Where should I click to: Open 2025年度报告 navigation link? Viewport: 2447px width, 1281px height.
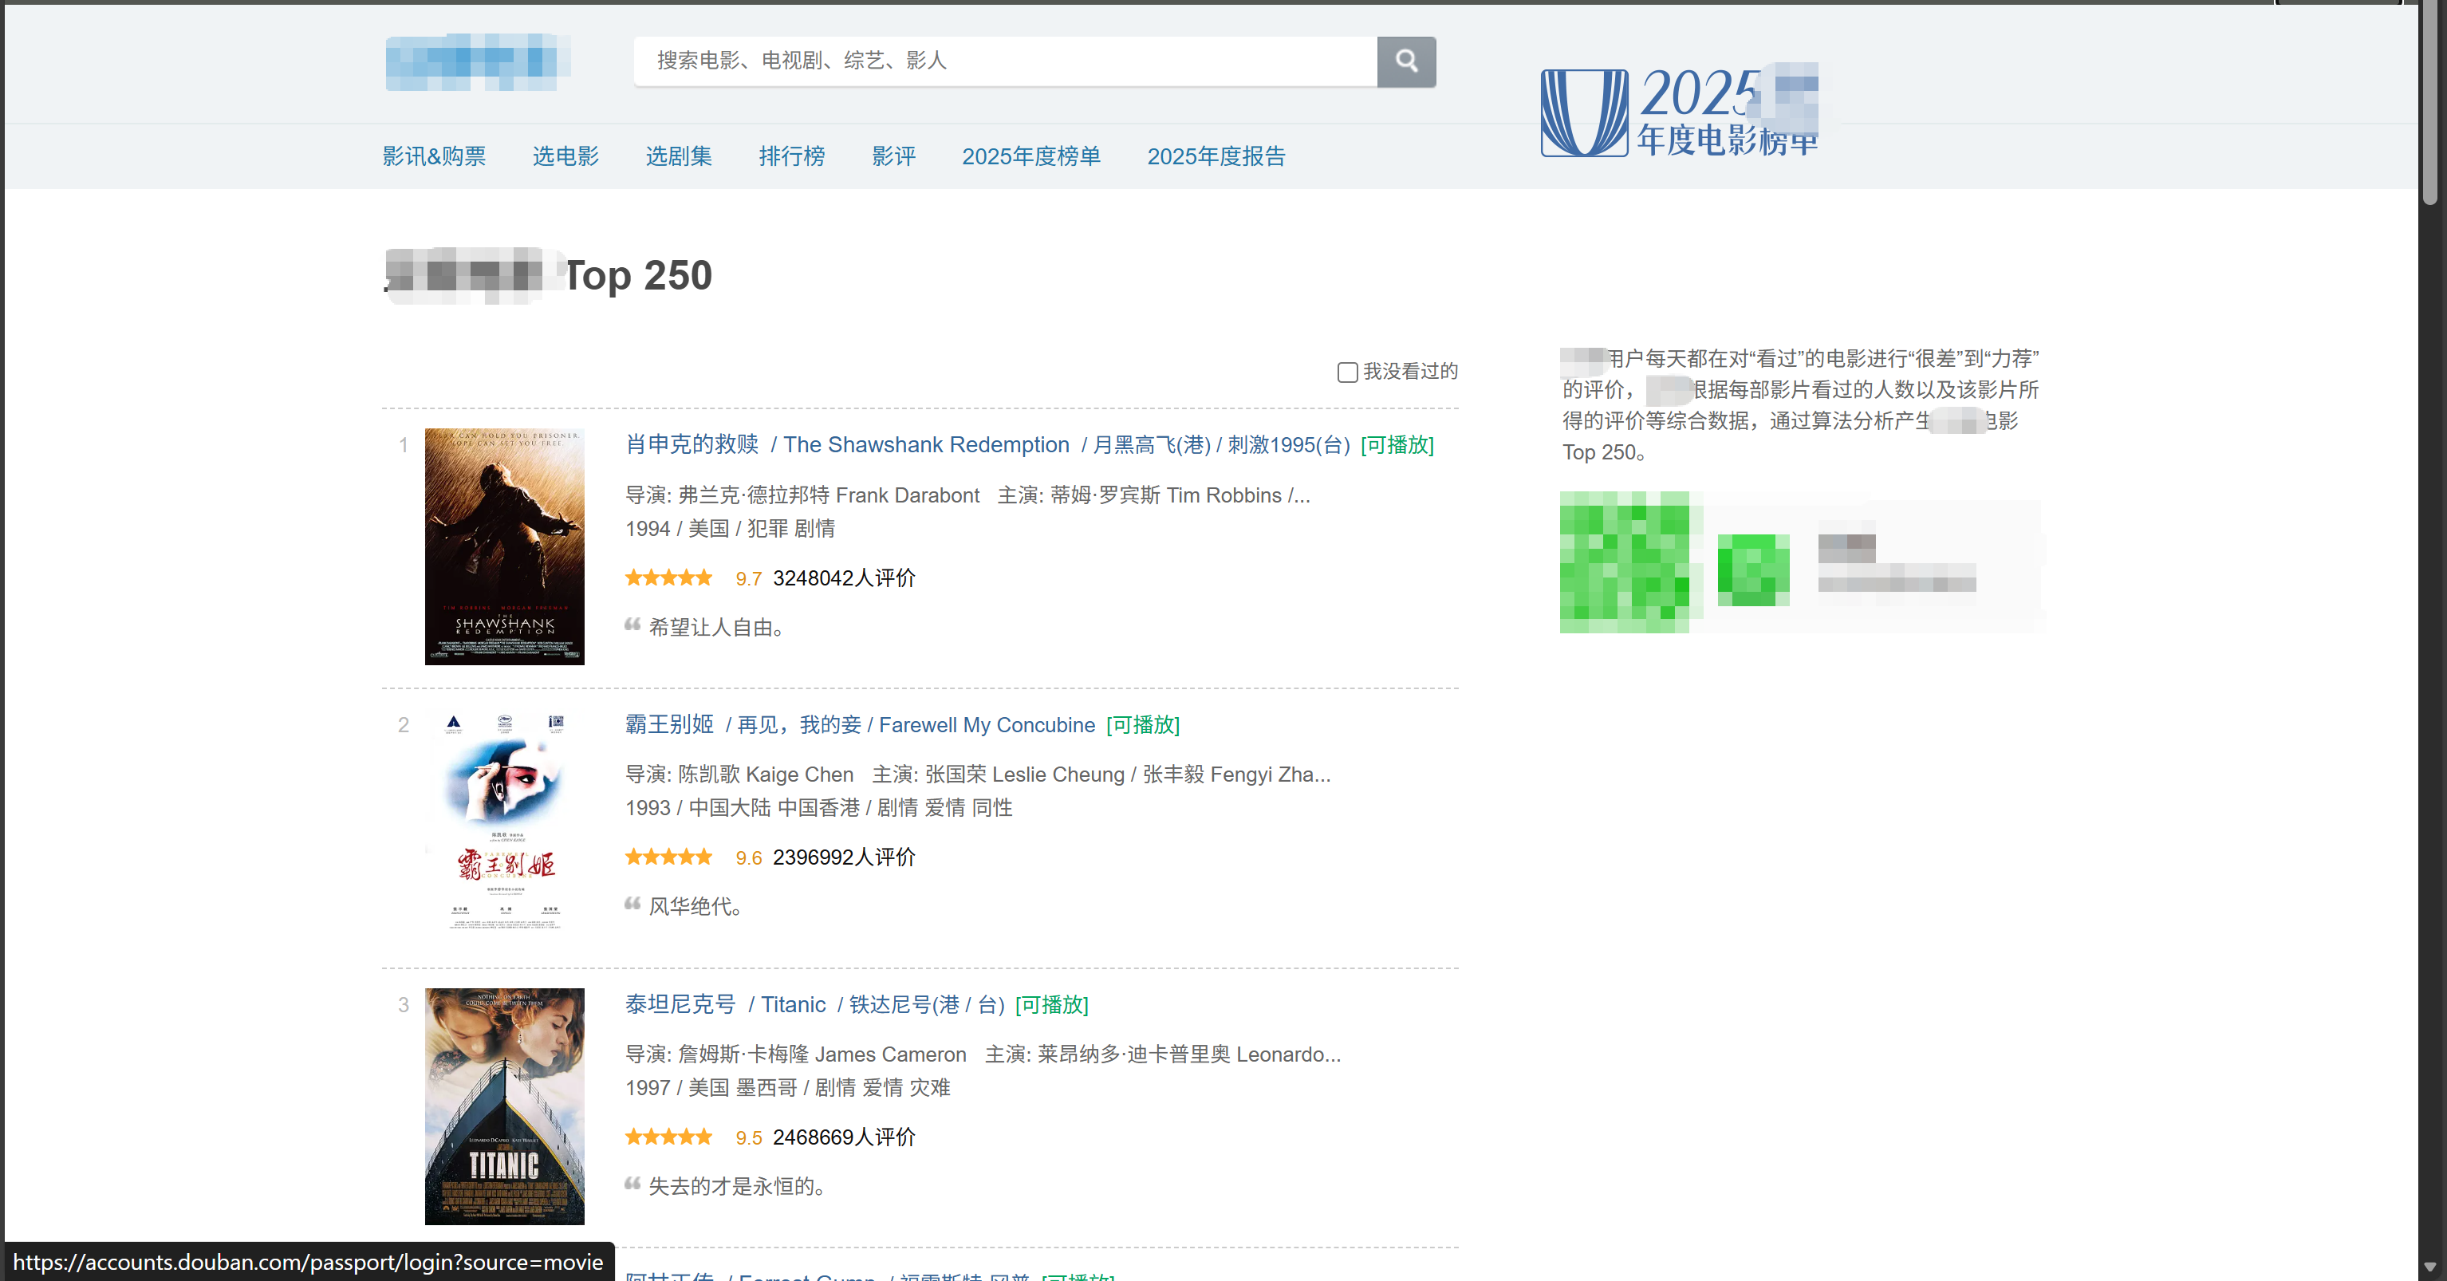point(1216,156)
